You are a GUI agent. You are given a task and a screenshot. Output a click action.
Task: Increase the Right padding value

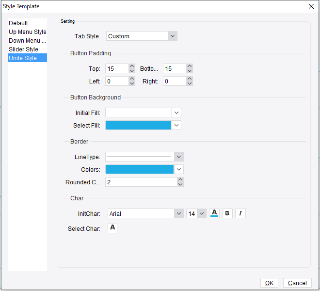pos(190,79)
